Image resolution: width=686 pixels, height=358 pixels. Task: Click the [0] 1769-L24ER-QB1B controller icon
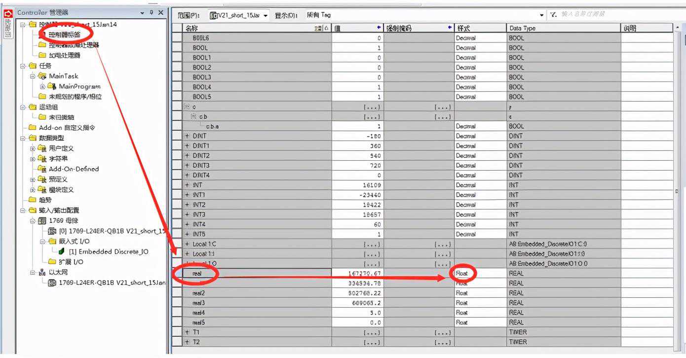coord(52,231)
